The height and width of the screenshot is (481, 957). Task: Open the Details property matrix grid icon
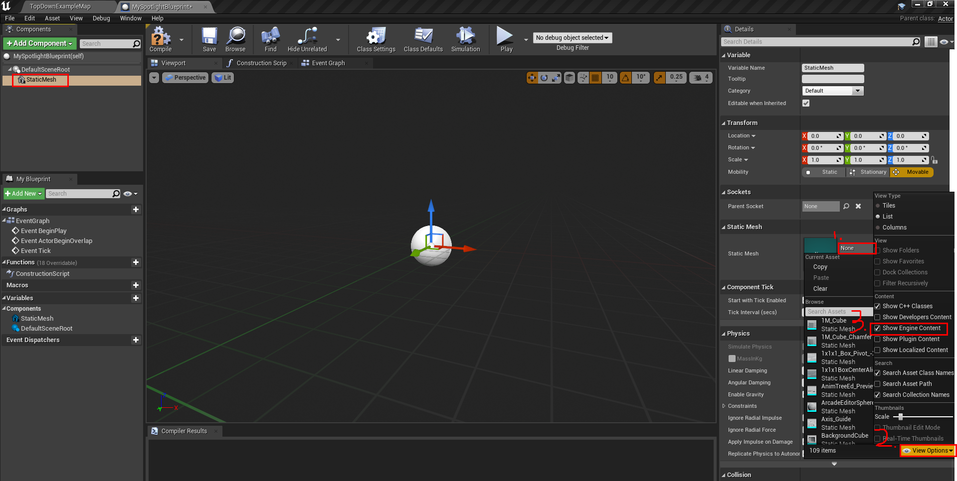coord(931,42)
